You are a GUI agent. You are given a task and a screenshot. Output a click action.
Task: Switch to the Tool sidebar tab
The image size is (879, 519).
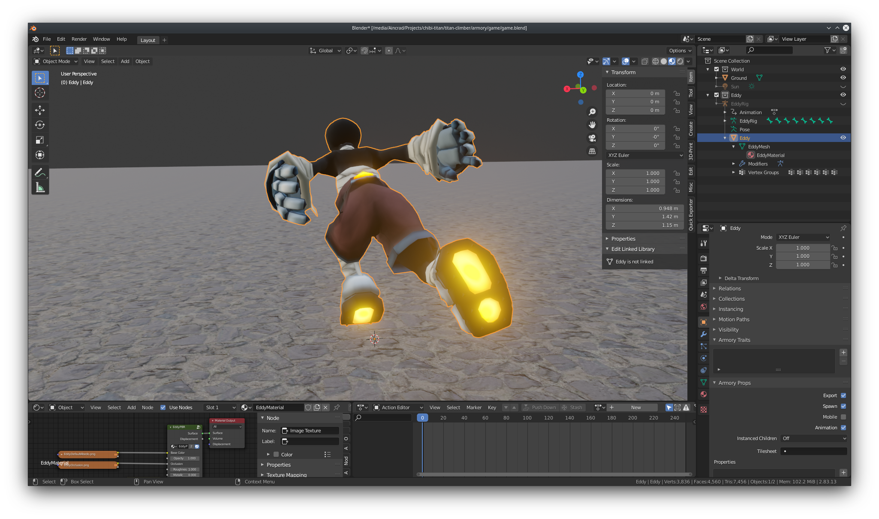(x=691, y=93)
